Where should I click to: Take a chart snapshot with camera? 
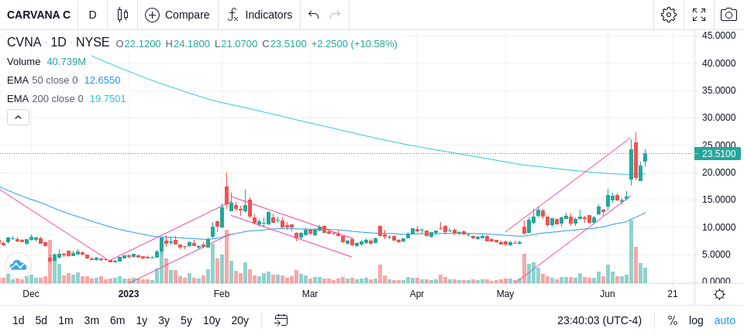[x=728, y=15]
